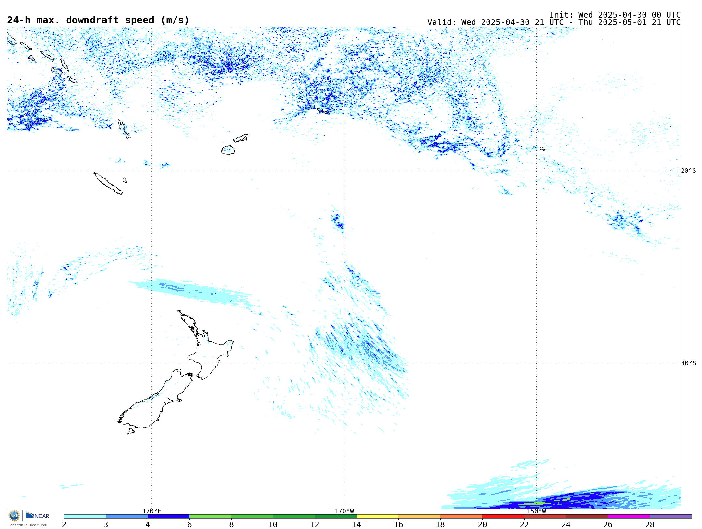Pick the dark red 24-26 colorbar swatch

587,517
